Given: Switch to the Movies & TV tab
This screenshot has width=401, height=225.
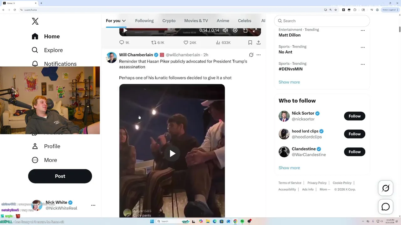Looking at the screenshot, I should tap(196, 21).
